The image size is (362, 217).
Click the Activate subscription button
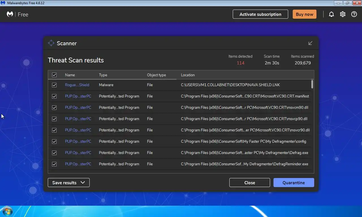[260, 14]
